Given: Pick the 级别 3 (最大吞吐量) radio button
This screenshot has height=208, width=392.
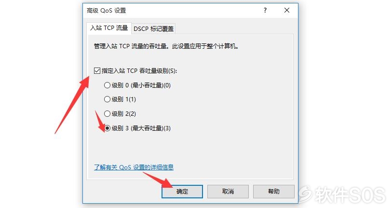Looking at the screenshot, I should tap(107, 128).
